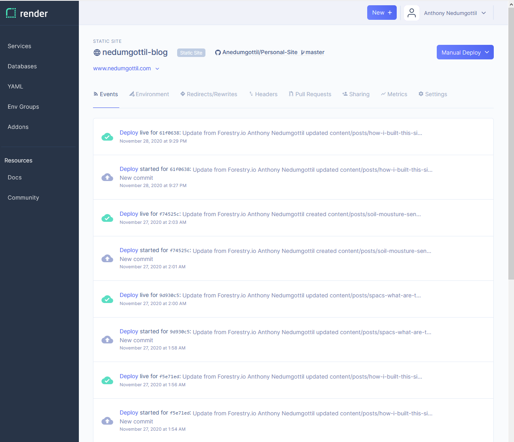Click upload cloud icon for started f74525c
The image size is (514, 442).
tap(107, 259)
